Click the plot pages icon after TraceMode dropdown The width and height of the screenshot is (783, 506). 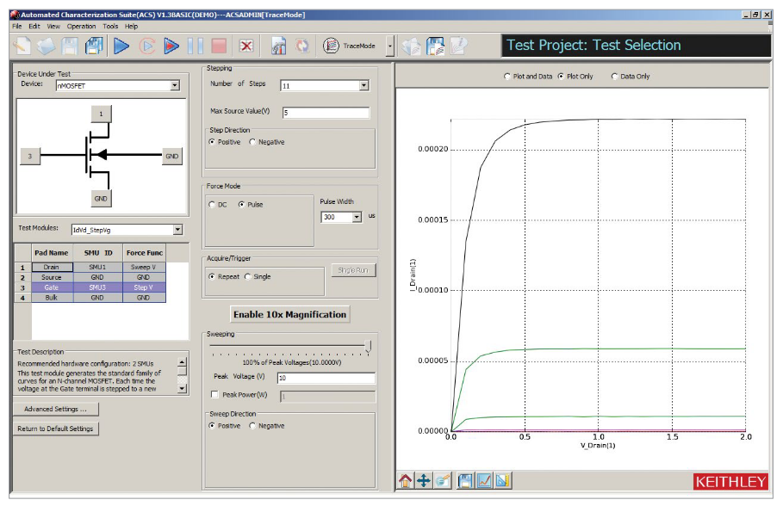click(412, 46)
